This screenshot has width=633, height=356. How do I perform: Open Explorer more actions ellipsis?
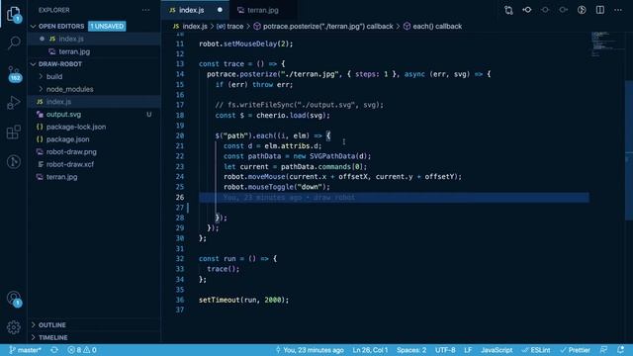(145, 10)
